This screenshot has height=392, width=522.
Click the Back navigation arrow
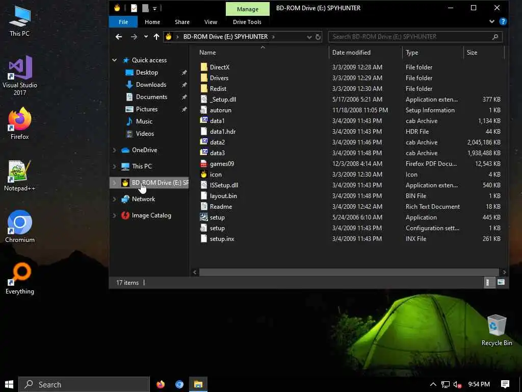[119, 37]
